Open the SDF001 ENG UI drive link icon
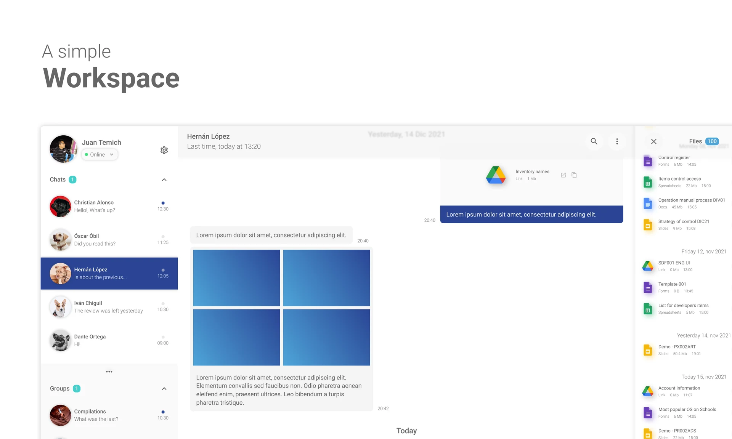Screen dimensions: 732x439 tap(648, 266)
